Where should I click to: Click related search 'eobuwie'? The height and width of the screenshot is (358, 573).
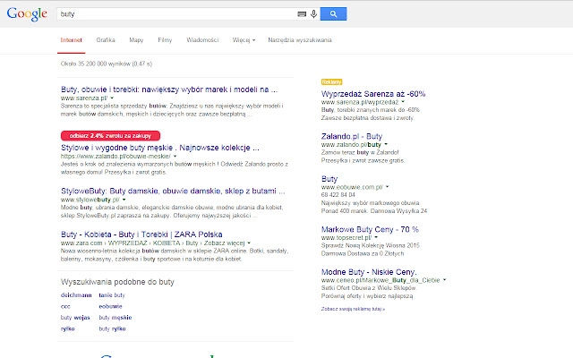point(110,306)
